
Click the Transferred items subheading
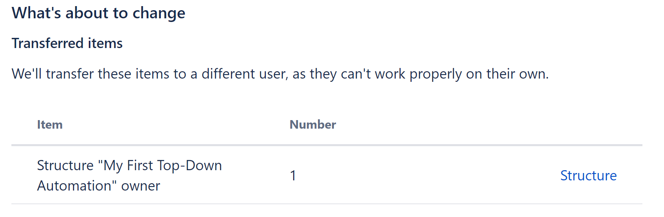click(67, 43)
